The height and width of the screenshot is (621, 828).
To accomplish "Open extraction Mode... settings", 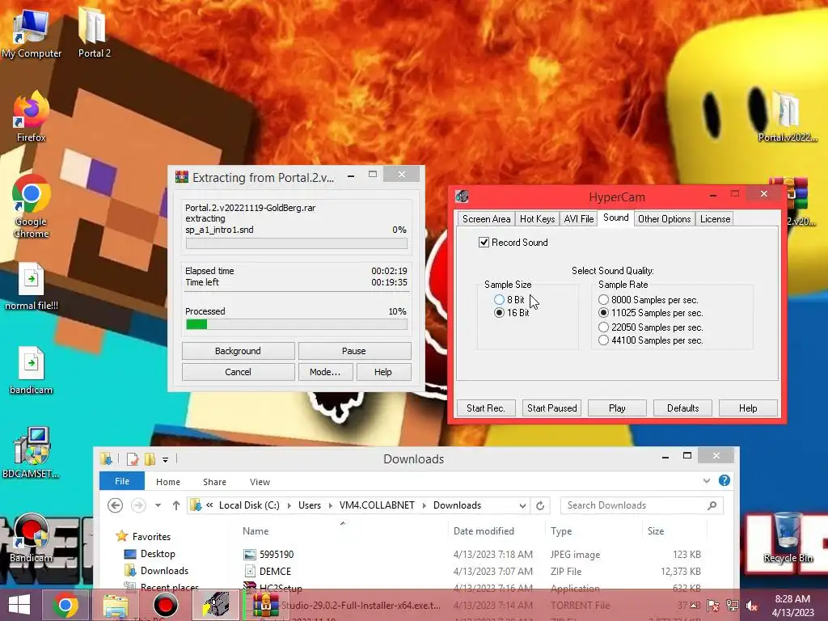I will click(x=325, y=372).
